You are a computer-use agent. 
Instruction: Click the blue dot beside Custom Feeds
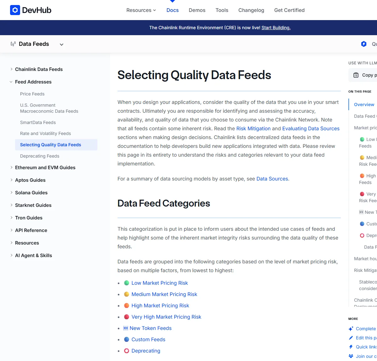127,339
